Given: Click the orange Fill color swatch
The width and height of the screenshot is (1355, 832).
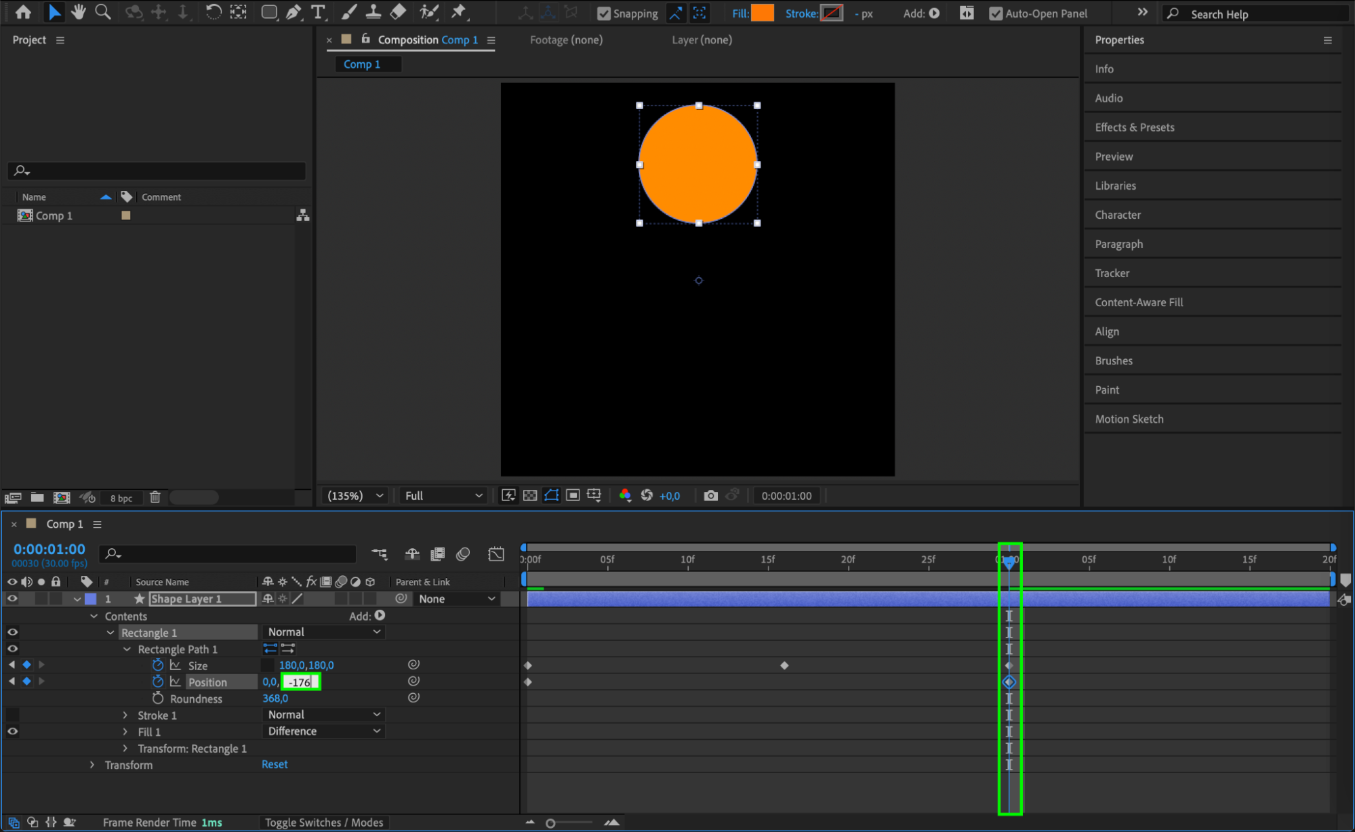Looking at the screenshot, I should click(763, 13).
